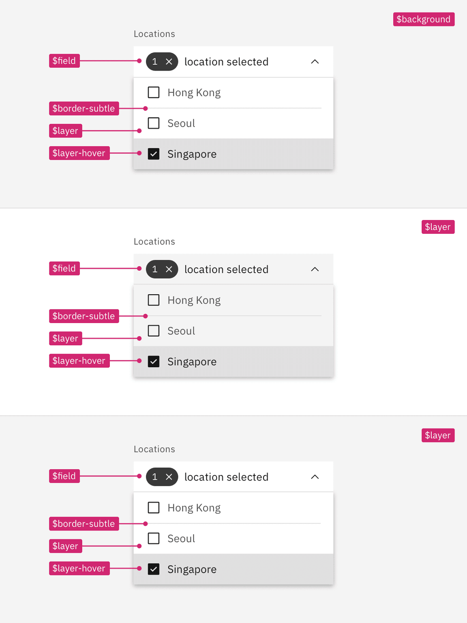Click the 'x' icon in the bottom multiselect's tag
The height and width of the screenshot is (623, 467).
point(170,477)
